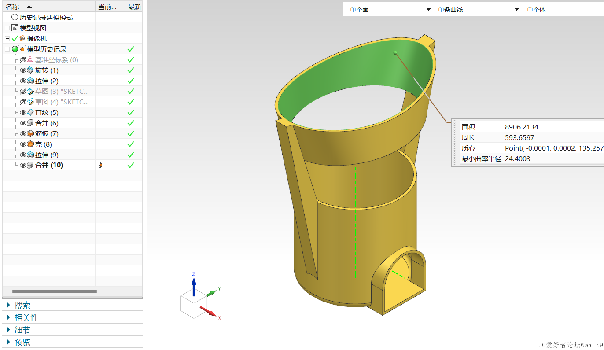This screenshot has width=604, height=350.
Task: Click the 合并 (10) unite icon
Action: (x=30, y=165)
